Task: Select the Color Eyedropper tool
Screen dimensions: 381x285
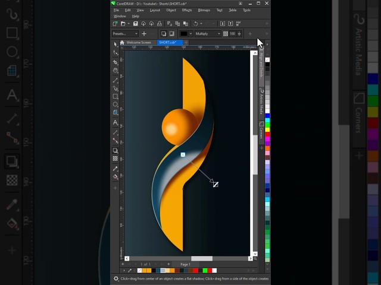Action: (x=115, y=169)
